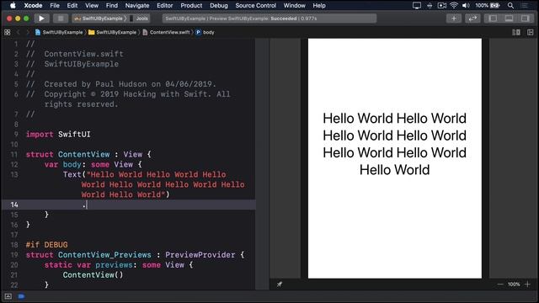Toggle the Inspectors panel

coord(525,19)
